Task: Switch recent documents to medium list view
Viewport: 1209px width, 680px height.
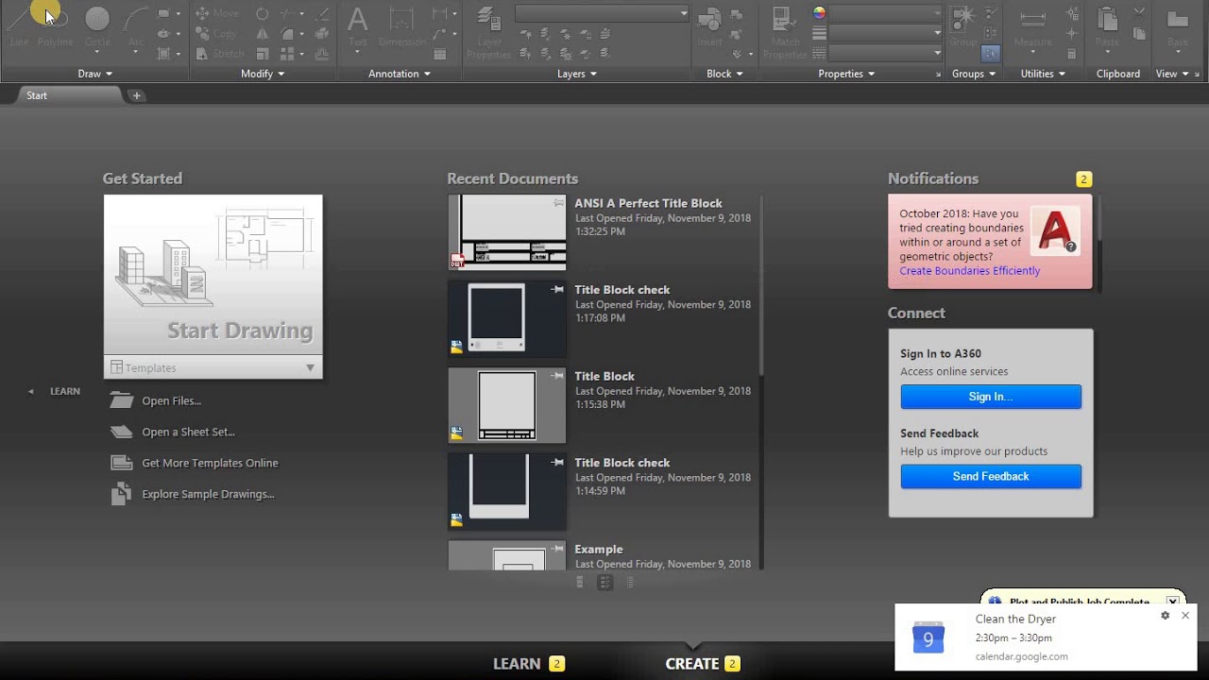Action: [604, 583]
